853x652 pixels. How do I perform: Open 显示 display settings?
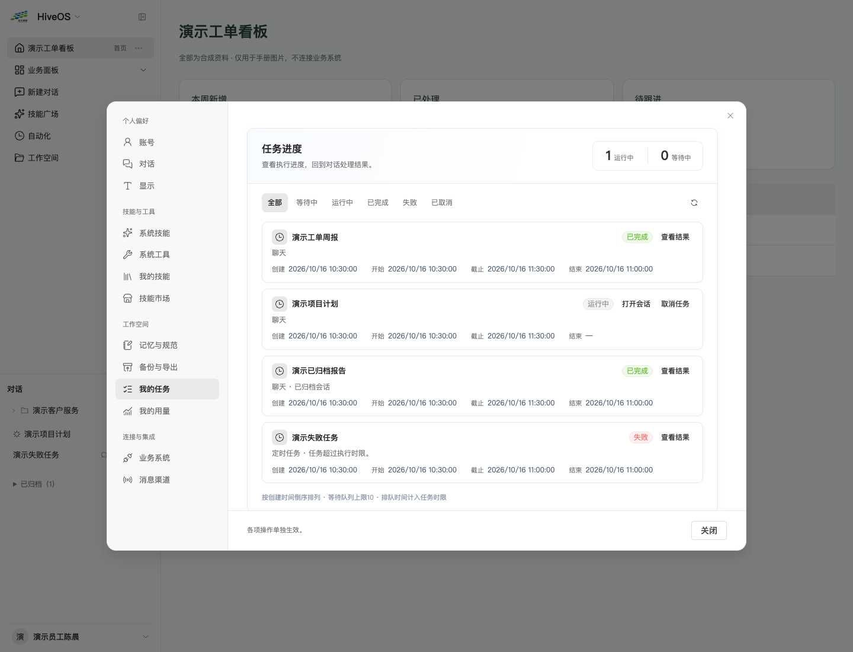[x=167, y=186]
